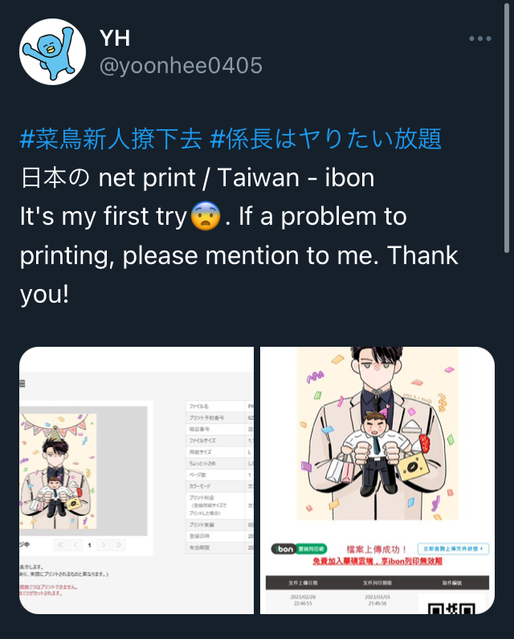This screenshot has height=639, width=514.
Task: Click the last-page double-right arrow
Action: click(119, 545)
